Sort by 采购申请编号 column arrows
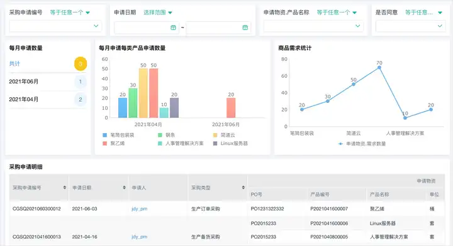 [65, 188]
